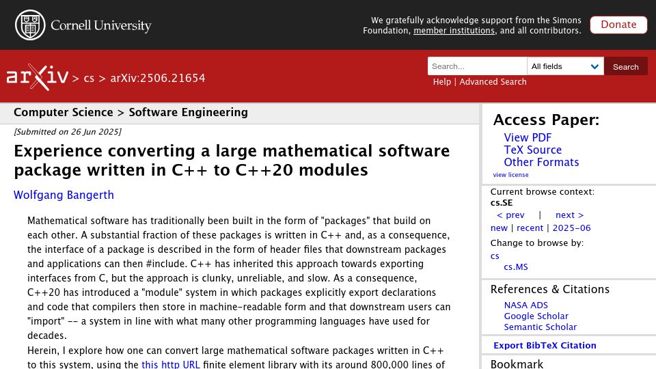Open the 2025-06 listing

[x=571, y=228]
